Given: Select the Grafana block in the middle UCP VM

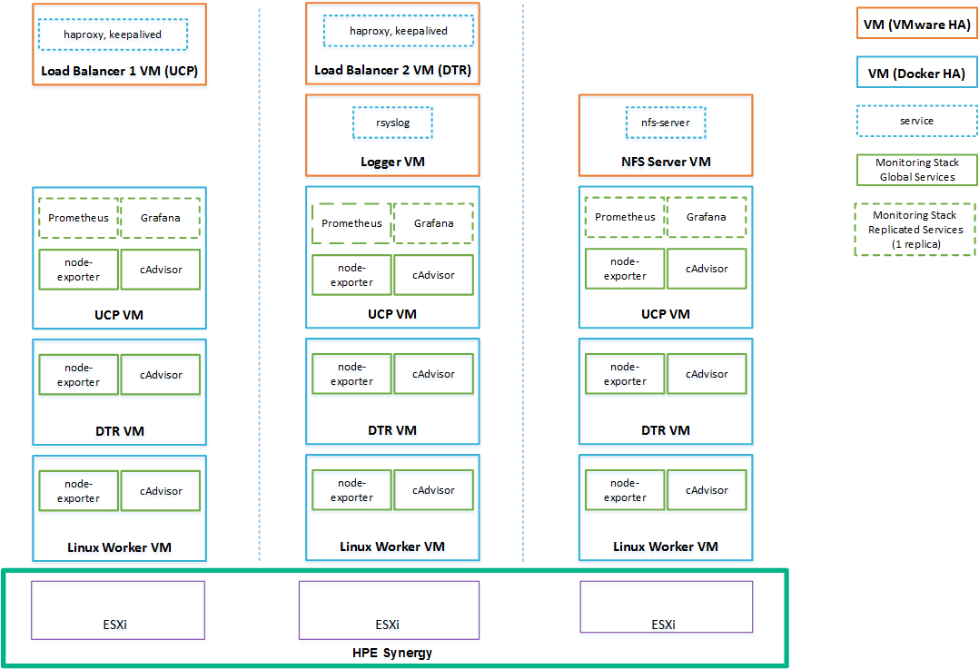Looking at the screenshot, I should pos(433,223).
